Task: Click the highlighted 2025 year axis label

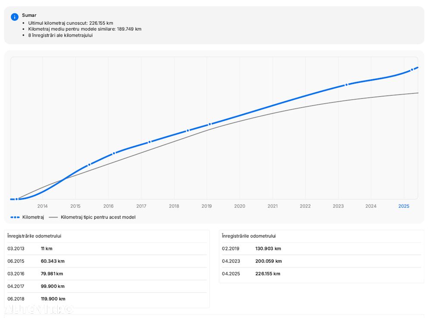Action: pos(403,206)
